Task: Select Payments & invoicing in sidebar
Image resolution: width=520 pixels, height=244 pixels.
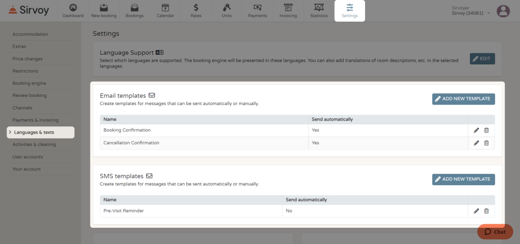Action: tap(36, 120)
